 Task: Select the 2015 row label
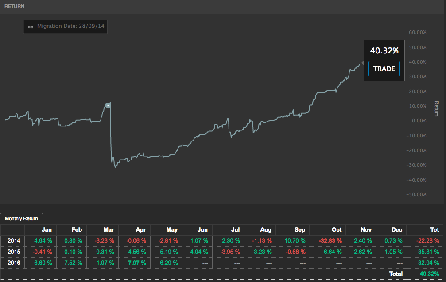tap(13, 252)
